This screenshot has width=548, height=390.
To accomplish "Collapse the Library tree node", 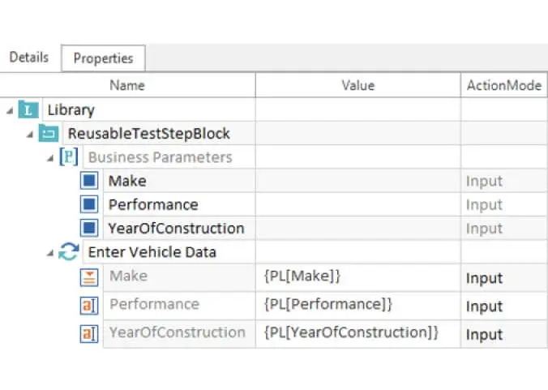I will coord(9,110).
